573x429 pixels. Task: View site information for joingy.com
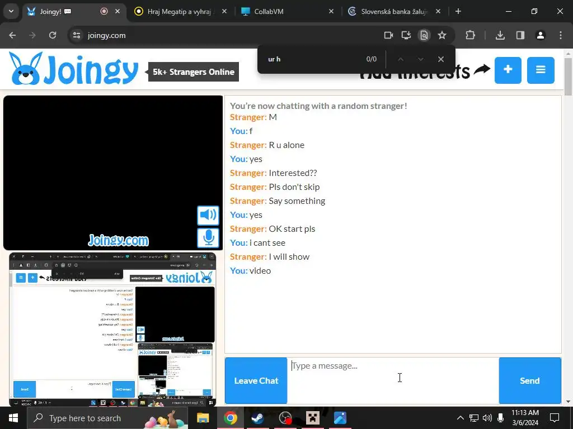[x=77, y=35]
